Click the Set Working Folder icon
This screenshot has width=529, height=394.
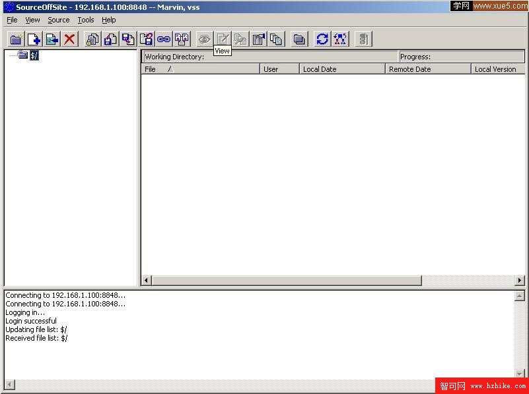click(x=299, y=40)
